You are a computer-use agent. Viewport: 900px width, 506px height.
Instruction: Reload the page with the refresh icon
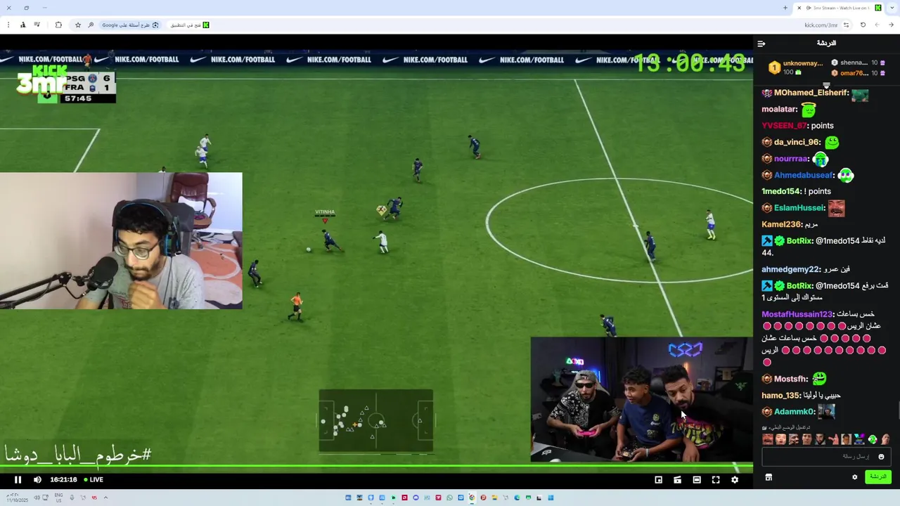(863, 25)
